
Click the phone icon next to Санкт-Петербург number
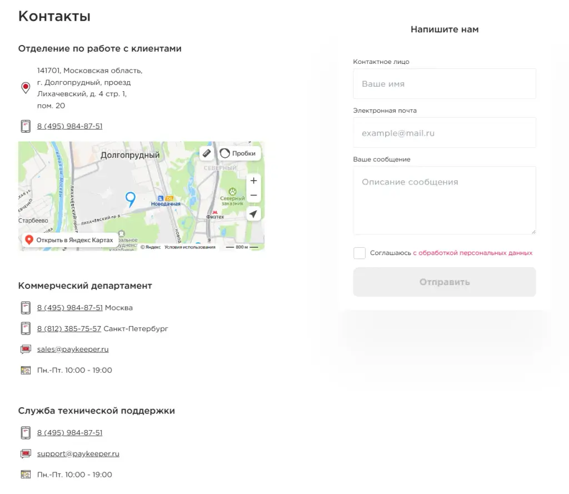pyautogui.click(x=26, y=328)
